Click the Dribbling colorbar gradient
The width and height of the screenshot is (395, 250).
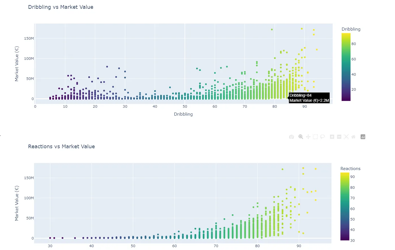click(346, 67)
